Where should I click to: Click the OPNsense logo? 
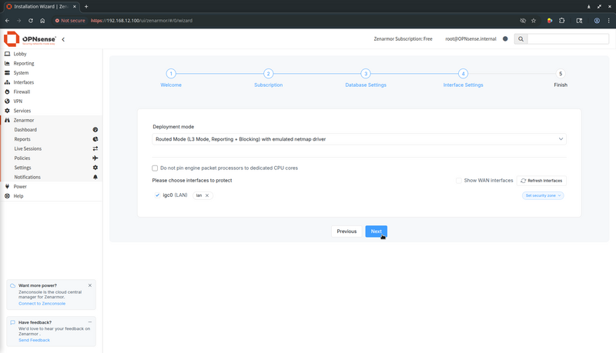tap(30, 38)
